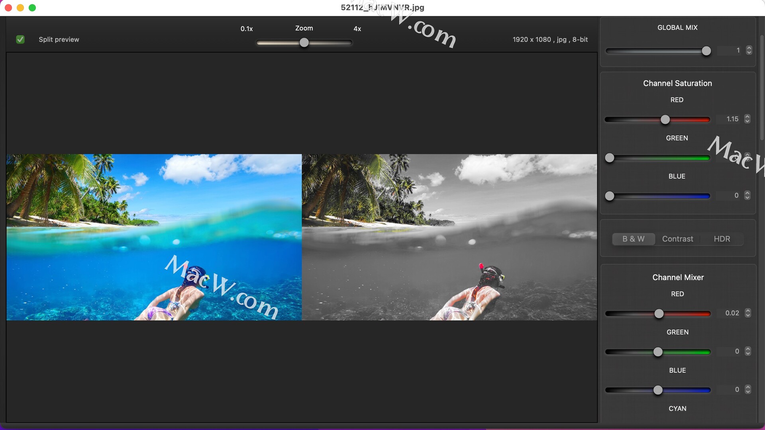Screen dimensions: 765x430
Task: Click the Channel Mixer red slider handle
Action: [x=659, y=314]
